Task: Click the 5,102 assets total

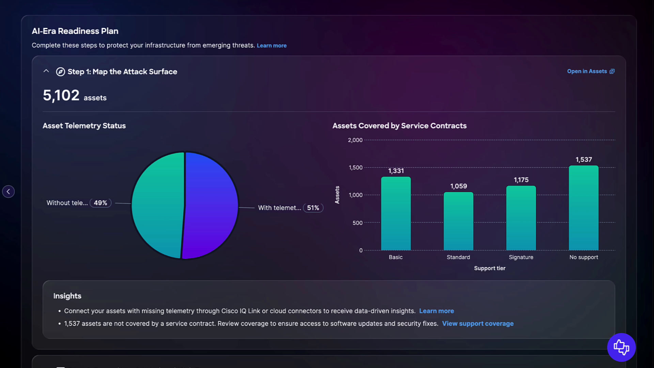Action: [75, 95]
